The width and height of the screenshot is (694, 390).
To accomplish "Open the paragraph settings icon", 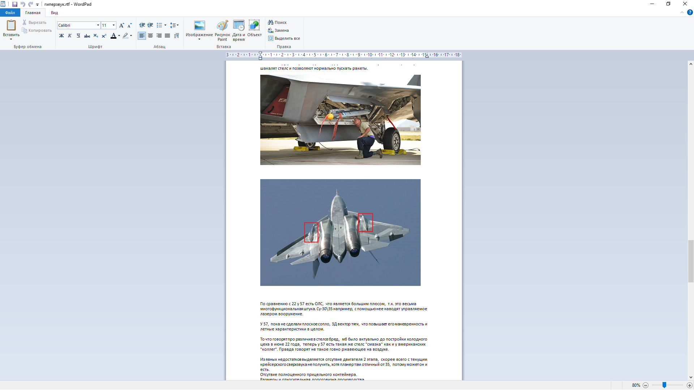I will [176, 36].
